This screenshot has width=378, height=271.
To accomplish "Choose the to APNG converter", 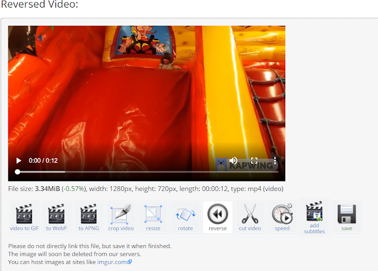I will click(89, 217).
